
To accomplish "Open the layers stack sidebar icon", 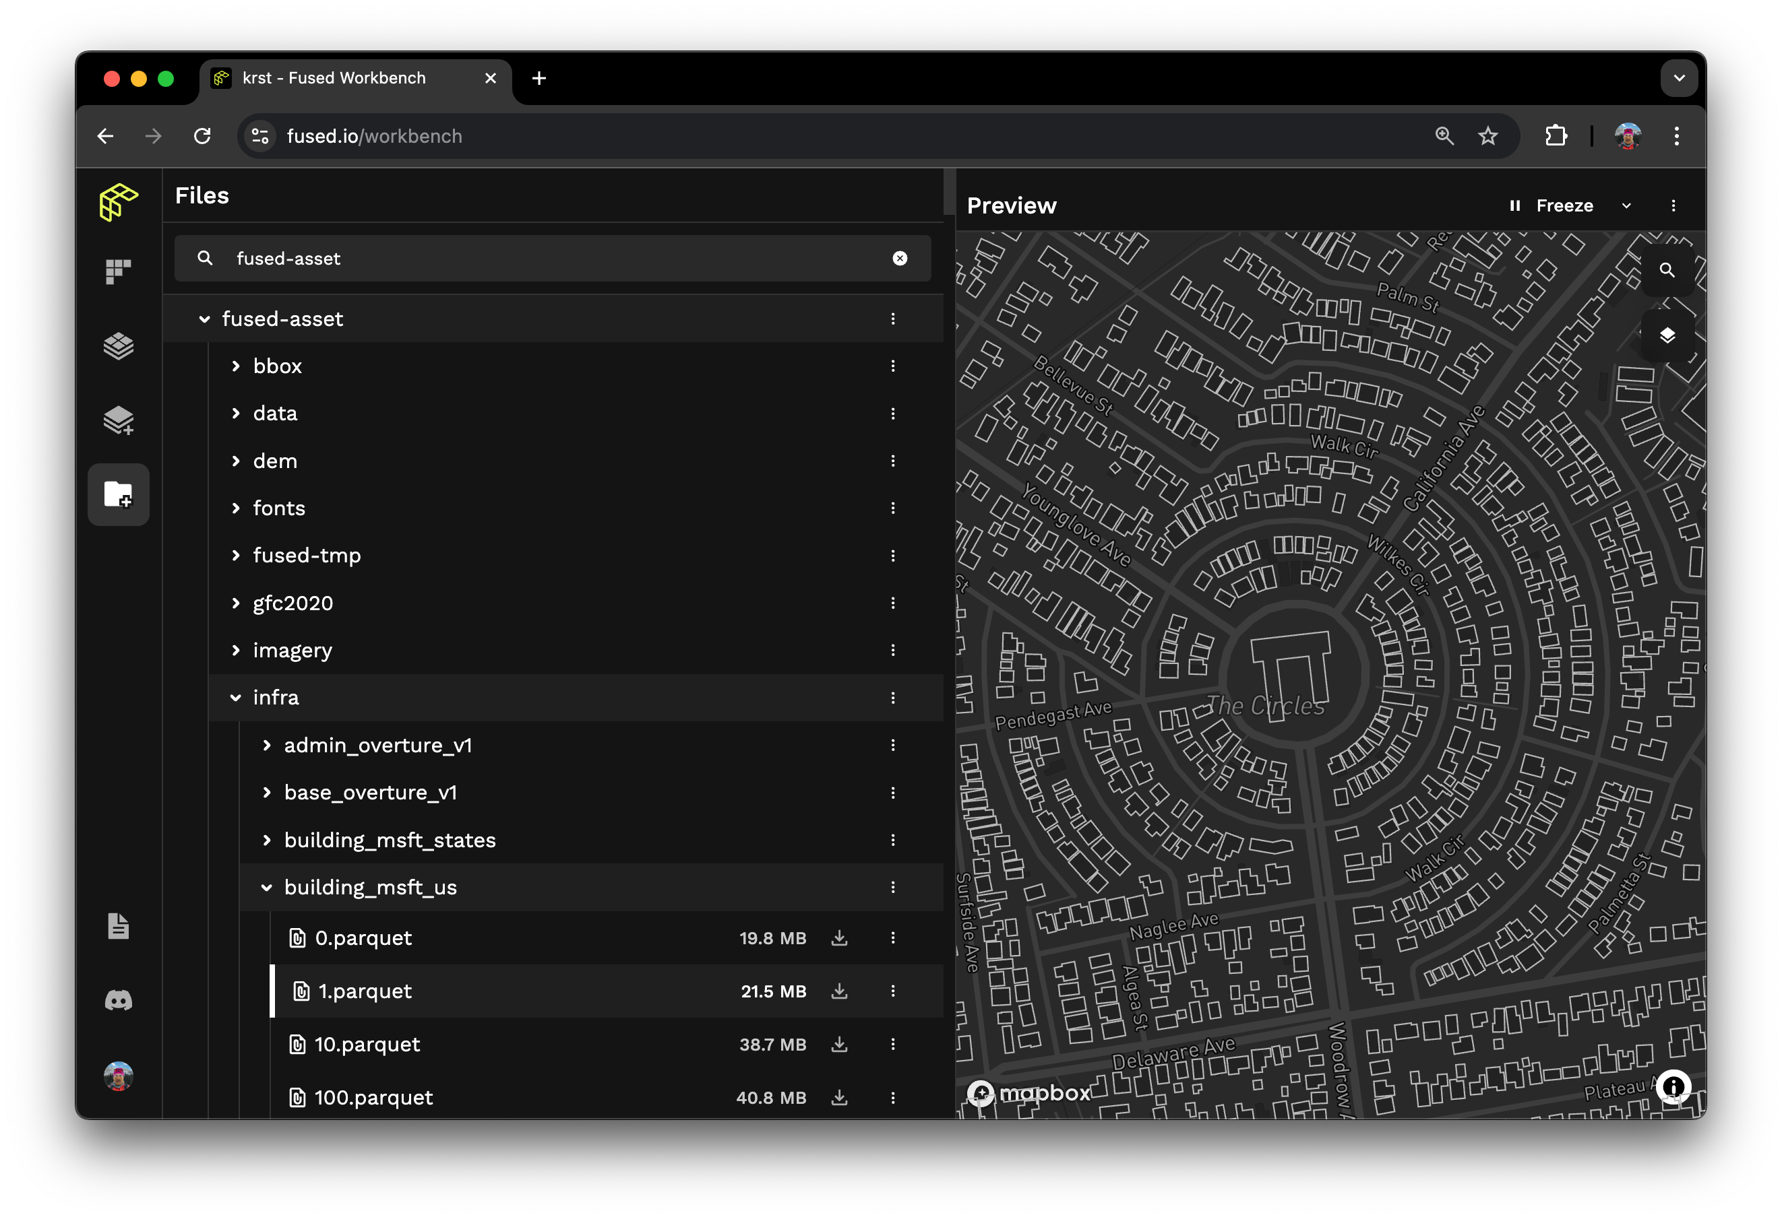I will click(118, 346).
